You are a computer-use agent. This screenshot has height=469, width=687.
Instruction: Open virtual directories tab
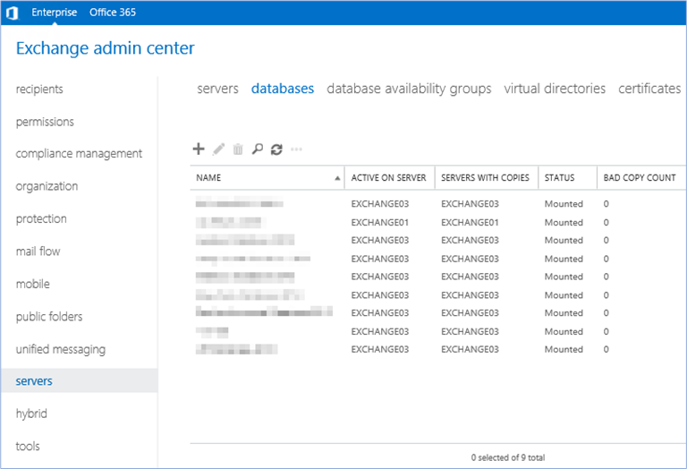555,89
